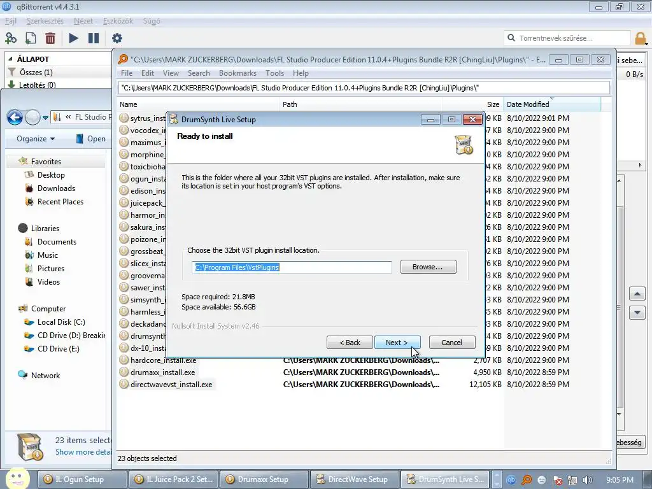The height and width of the screenshot is (489, 652).
Task: Open Downloads in Explorer navigation pane
Action: [56, 188]
